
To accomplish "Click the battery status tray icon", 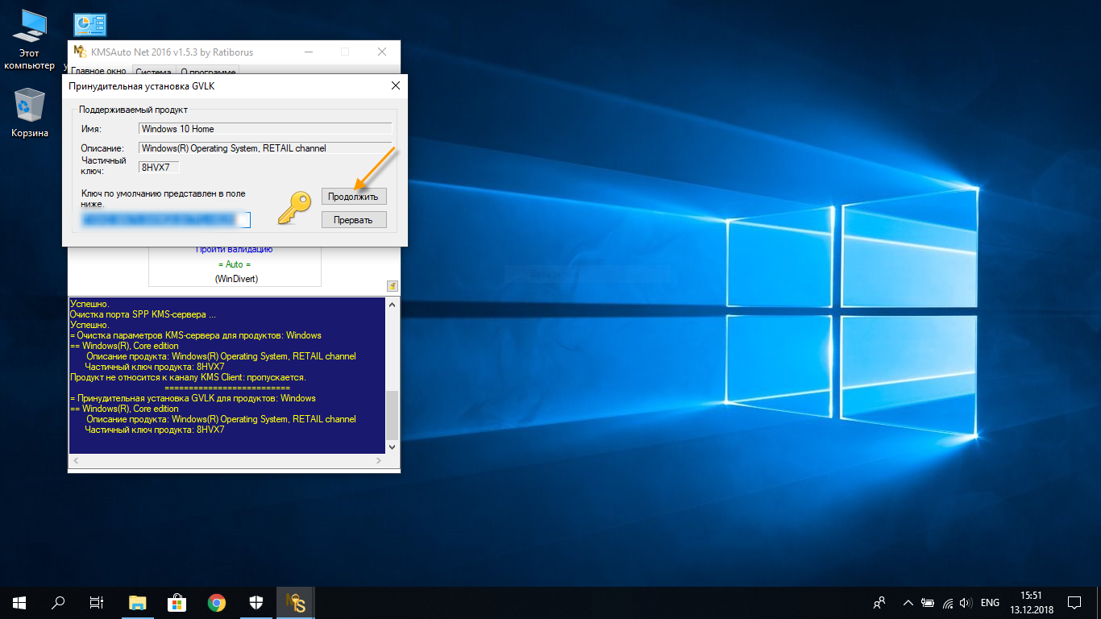I will point(928,602).
